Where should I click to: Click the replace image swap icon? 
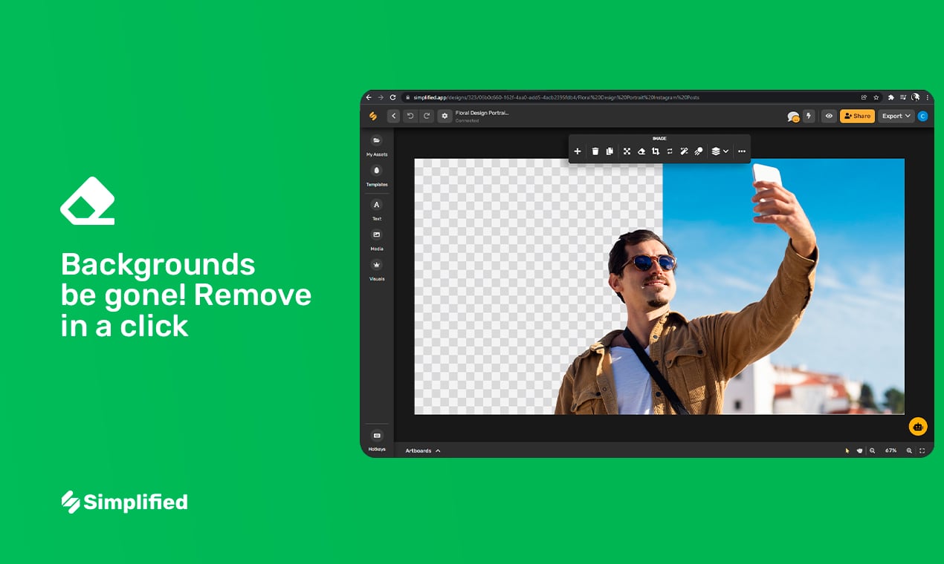tap(670, 151)
